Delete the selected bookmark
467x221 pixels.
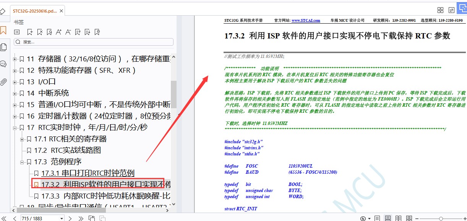(40, 32)
